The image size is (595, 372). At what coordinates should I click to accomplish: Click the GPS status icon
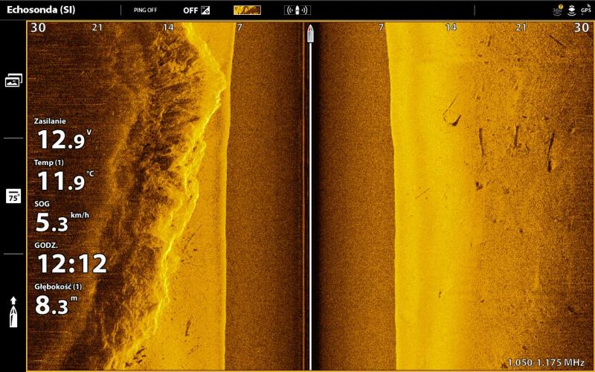pyautogui.click(x=585, y=10)
